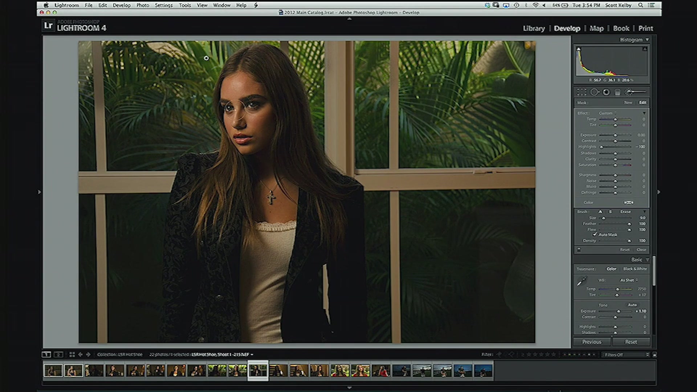This screenshot has height=392, width=697.
Task: Switch to the Map module
Action: [596, 28]
